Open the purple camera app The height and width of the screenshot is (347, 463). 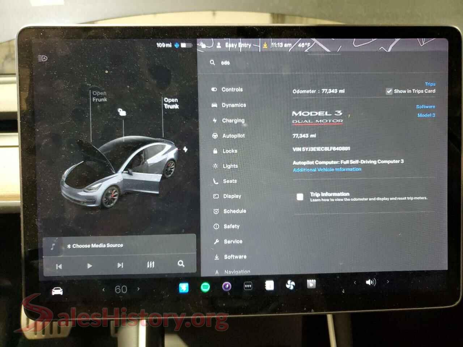[227, 287]
